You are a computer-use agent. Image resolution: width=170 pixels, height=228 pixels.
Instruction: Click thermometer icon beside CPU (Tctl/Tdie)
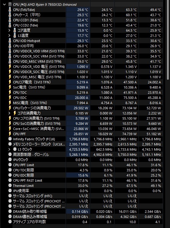tap(10, 10)
